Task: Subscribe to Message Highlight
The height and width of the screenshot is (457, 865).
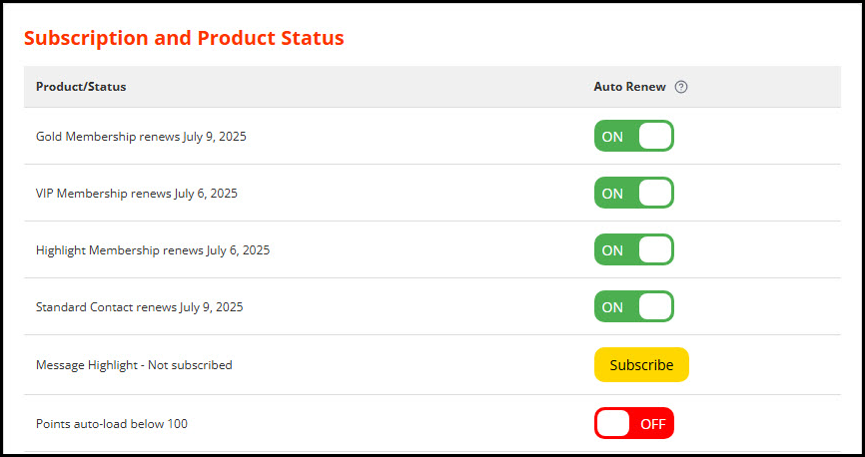Action: (641, 364)
